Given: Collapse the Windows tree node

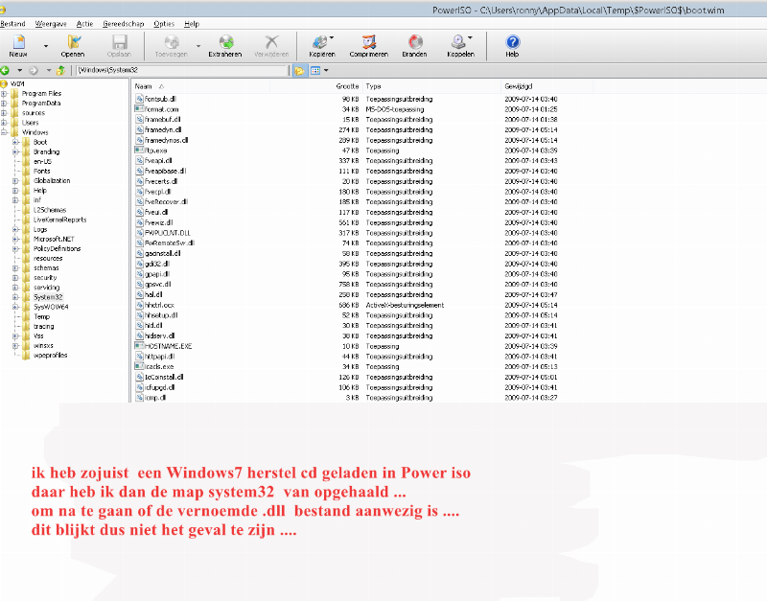Looking at the screenshot, I should 4,132.
